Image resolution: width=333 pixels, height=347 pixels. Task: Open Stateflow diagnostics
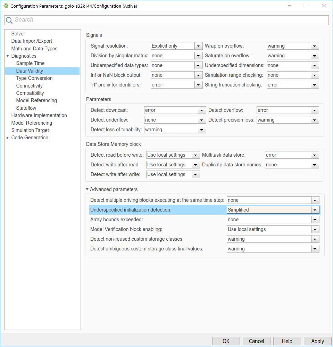tap(26, 108)
